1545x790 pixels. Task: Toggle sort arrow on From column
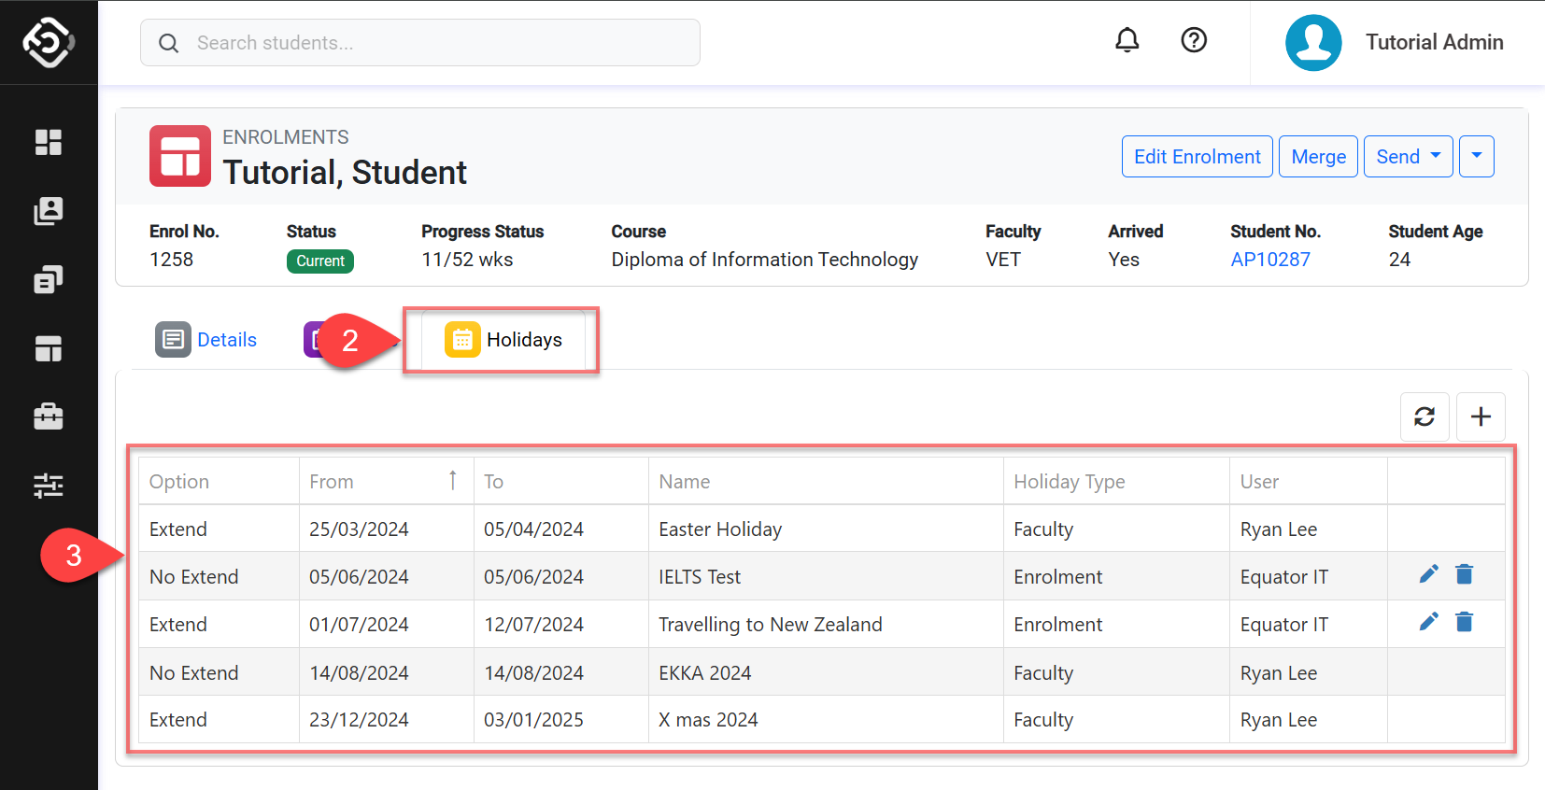tap(453, 480)
